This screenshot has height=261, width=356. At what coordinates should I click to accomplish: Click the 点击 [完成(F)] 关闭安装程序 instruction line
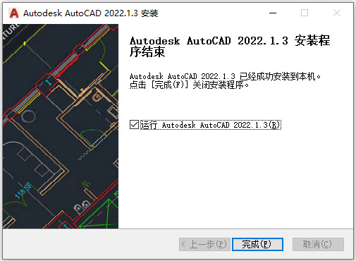coord(189,85)
